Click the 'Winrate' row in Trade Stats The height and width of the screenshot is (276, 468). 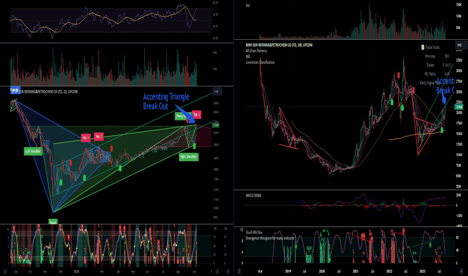437,56
